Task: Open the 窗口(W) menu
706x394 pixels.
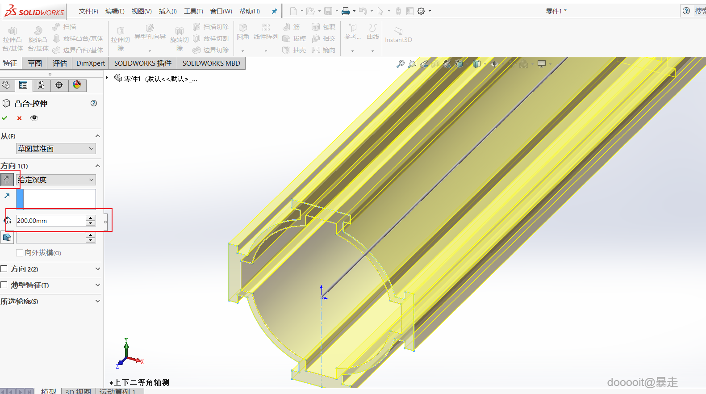Action: [221, 11]
